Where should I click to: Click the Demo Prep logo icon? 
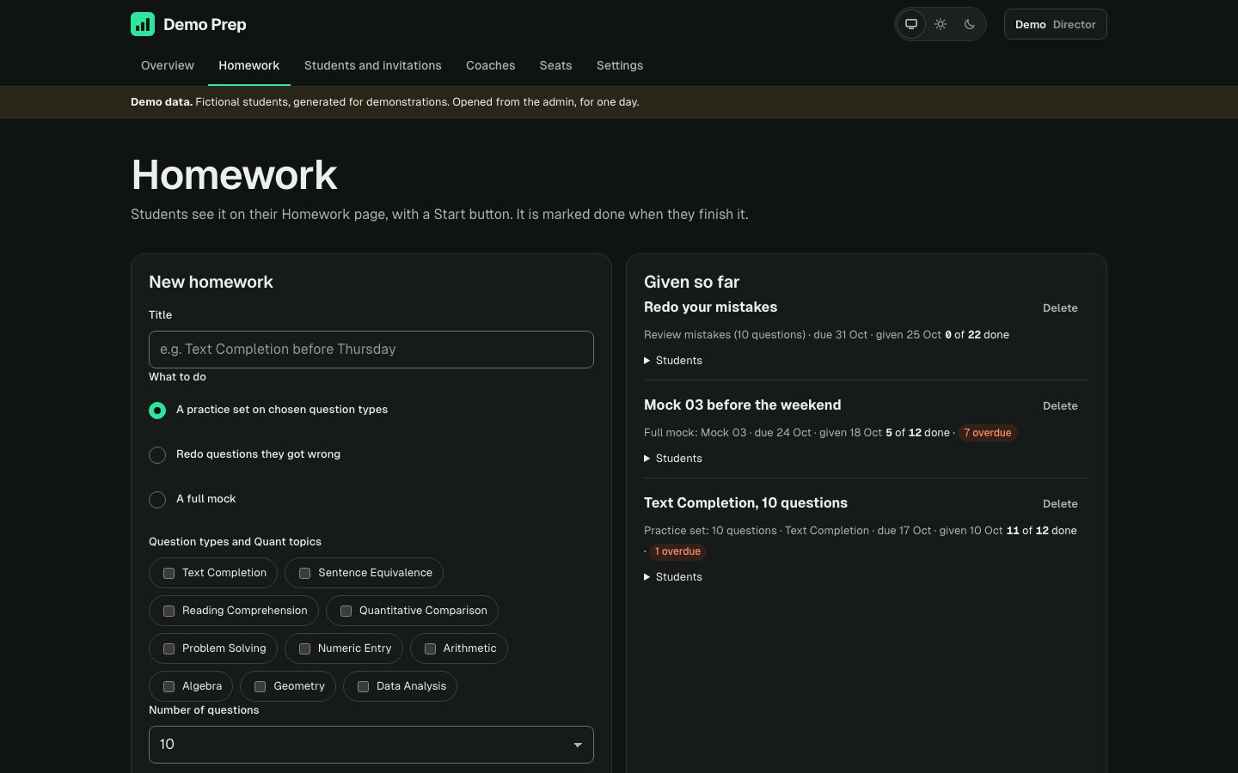(143, 24)
